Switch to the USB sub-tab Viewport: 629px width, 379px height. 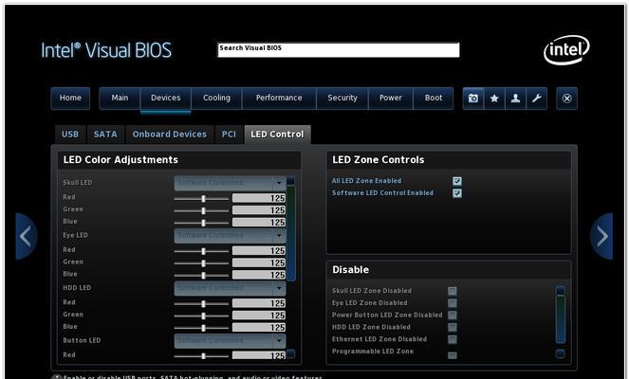point(70,135)
